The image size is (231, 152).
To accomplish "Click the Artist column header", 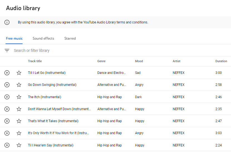I will pyautogui.click(x=176, y=61).
